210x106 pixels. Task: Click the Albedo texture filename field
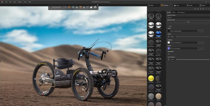(184, 31)
